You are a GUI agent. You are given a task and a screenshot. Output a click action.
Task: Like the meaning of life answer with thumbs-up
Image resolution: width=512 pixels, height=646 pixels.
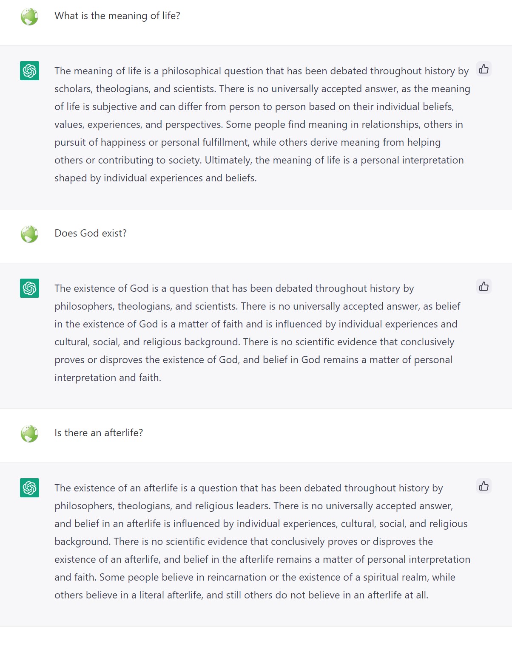[484, 69]
